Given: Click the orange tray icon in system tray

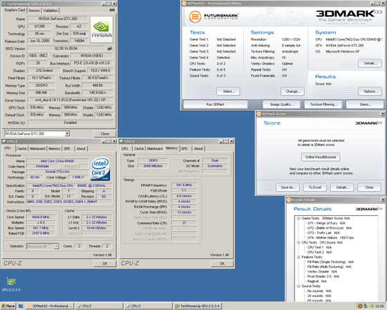Looking at the screenshot, I should [360, 306].
